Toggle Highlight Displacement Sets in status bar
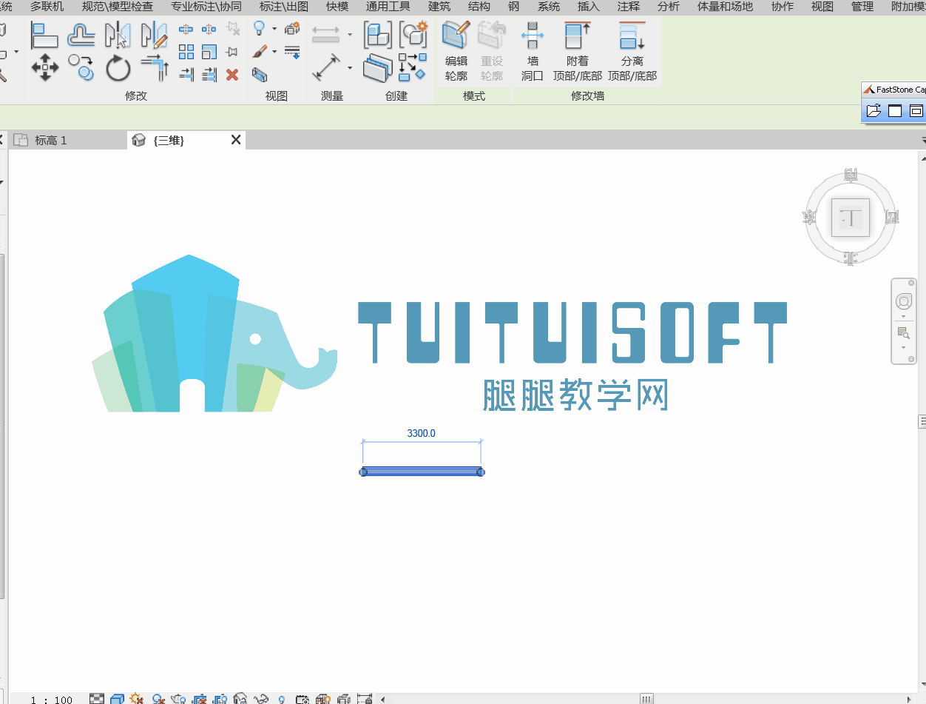 coord(344,698)
